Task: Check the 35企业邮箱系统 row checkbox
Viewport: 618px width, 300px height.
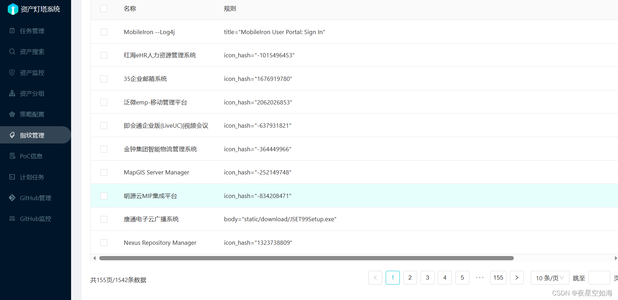Action: click(104, 79)
